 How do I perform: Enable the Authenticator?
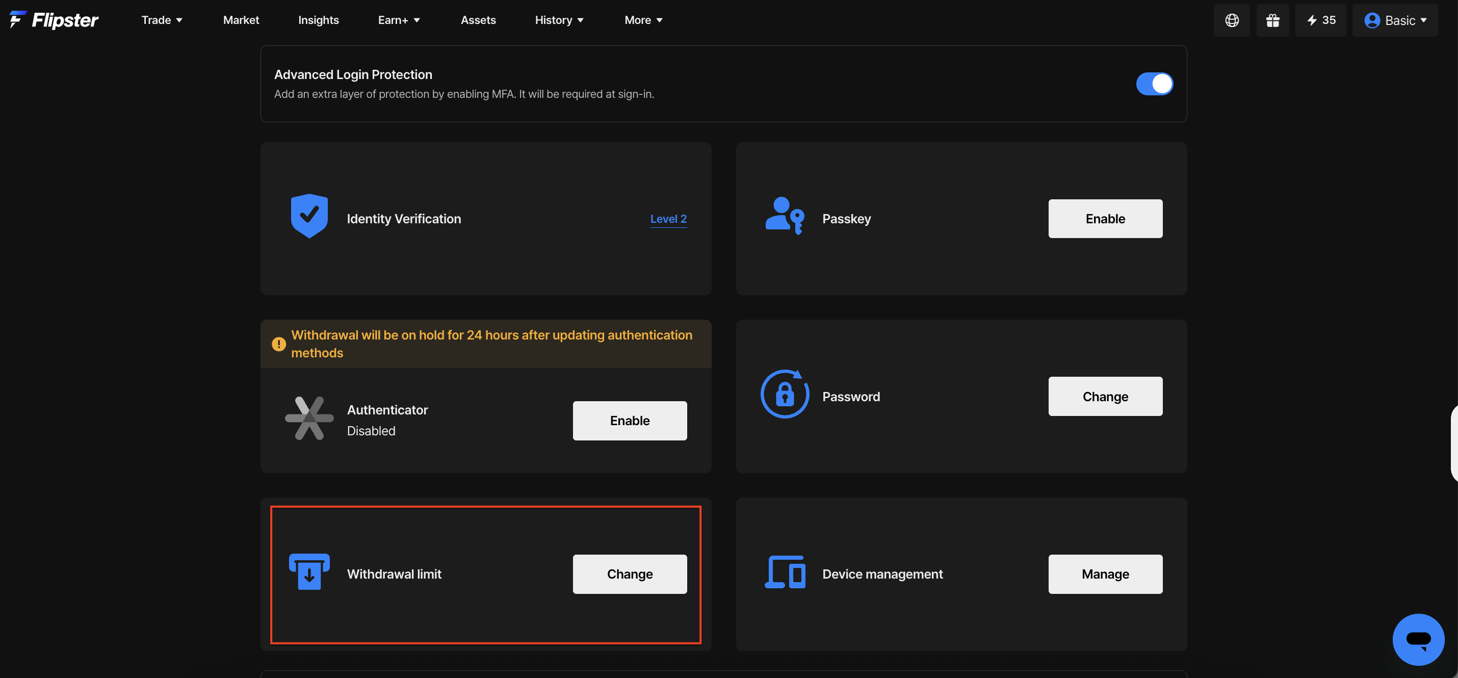[630, 421]
